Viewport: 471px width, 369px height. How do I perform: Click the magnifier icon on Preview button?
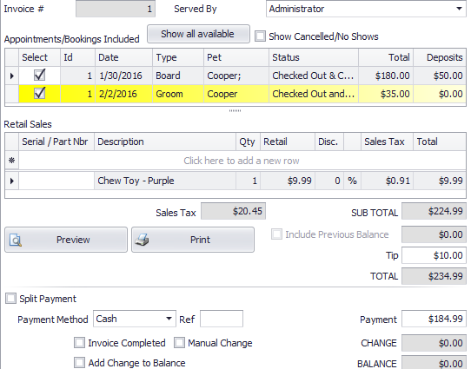[x=16, y=240]
